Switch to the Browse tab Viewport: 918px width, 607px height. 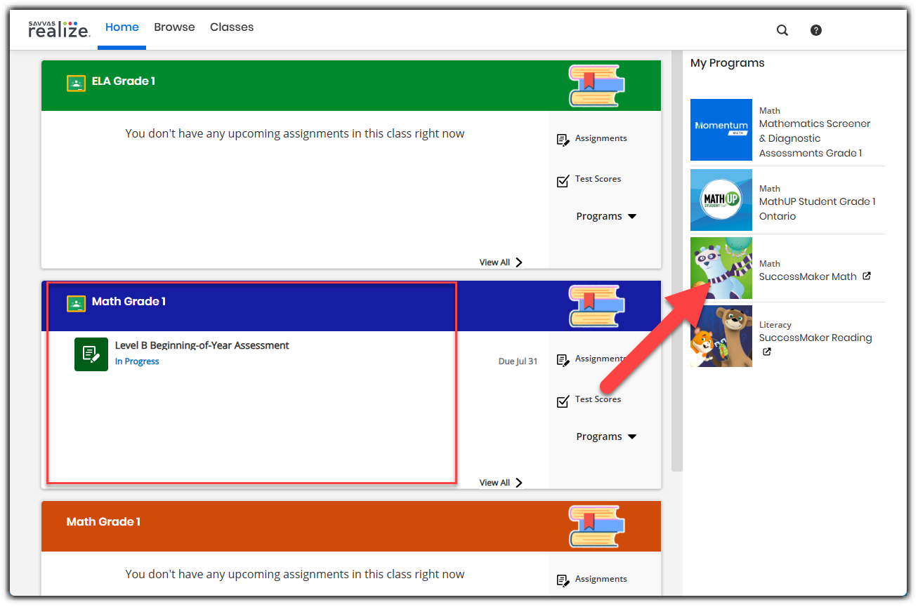pos(174,27)
